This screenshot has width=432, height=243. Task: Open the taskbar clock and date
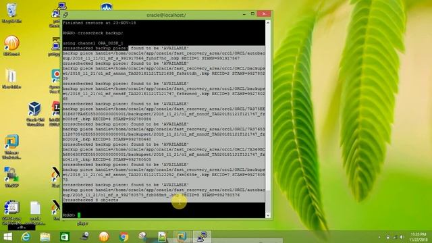[x=418, y=237]
